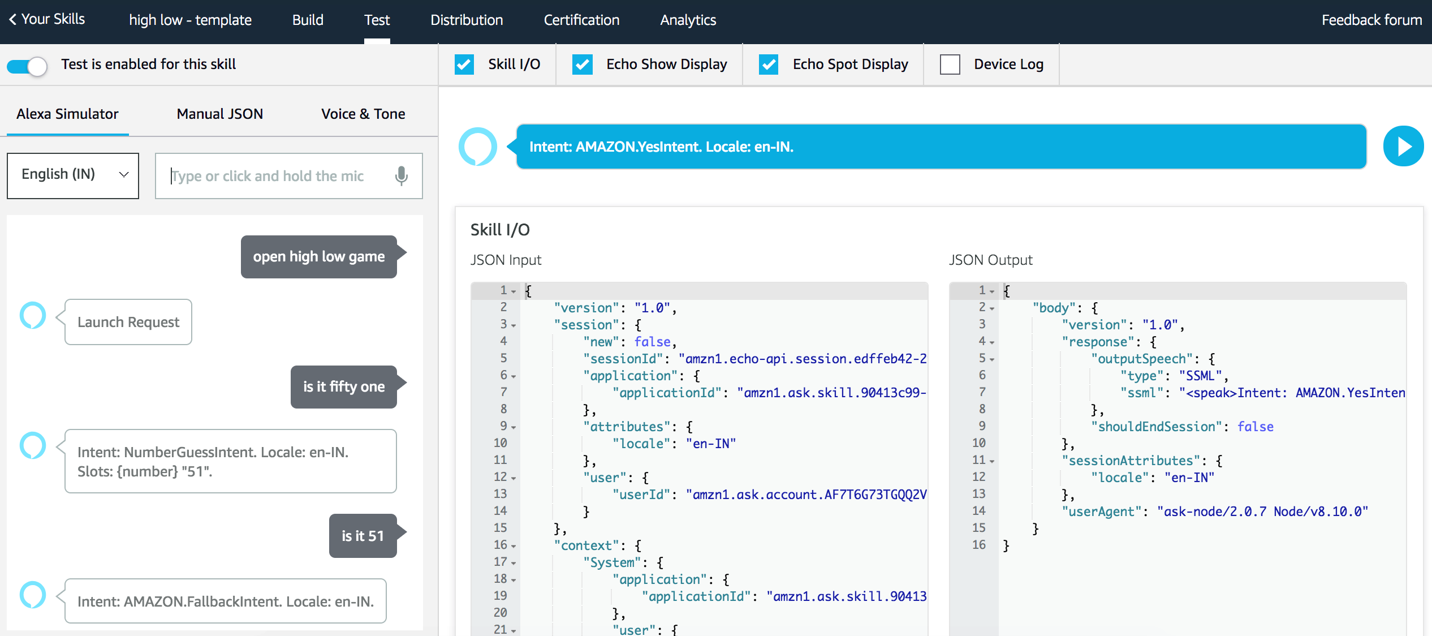
Task: Open the English (IN) language dropdown
Action: pyautogui.click(x=72, y=174)
